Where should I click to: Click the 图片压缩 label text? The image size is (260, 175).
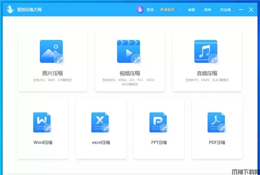point(52,73)
